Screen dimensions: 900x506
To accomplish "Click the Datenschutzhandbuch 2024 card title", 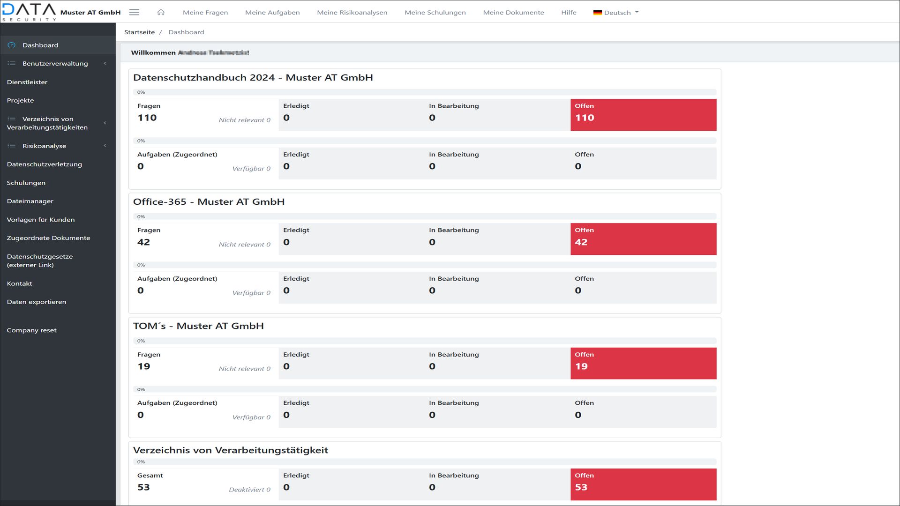I will 253,78.
